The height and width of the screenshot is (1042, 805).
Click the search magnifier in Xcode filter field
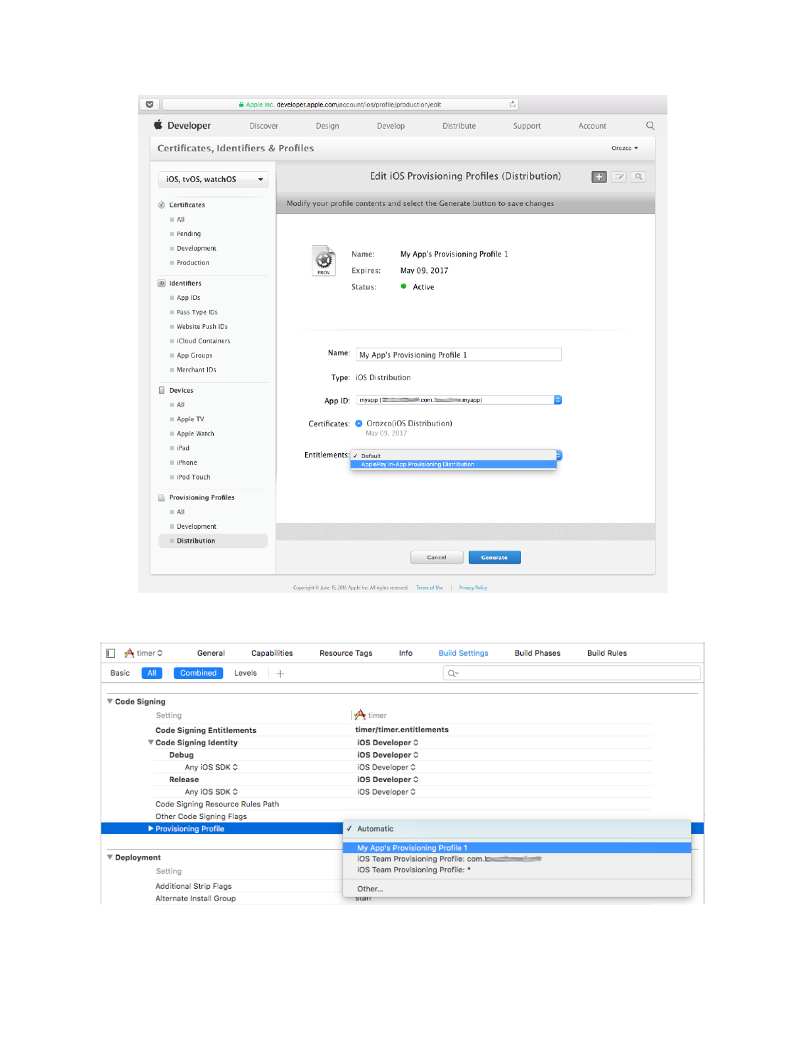[452, 673]
